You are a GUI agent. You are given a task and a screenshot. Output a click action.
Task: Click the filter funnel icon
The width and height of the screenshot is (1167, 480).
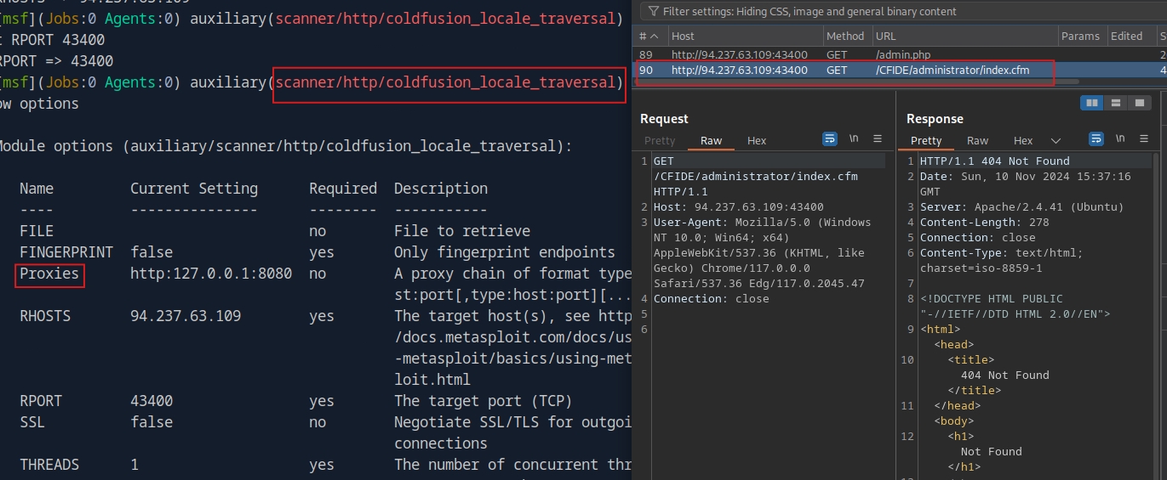coord(653,12)
